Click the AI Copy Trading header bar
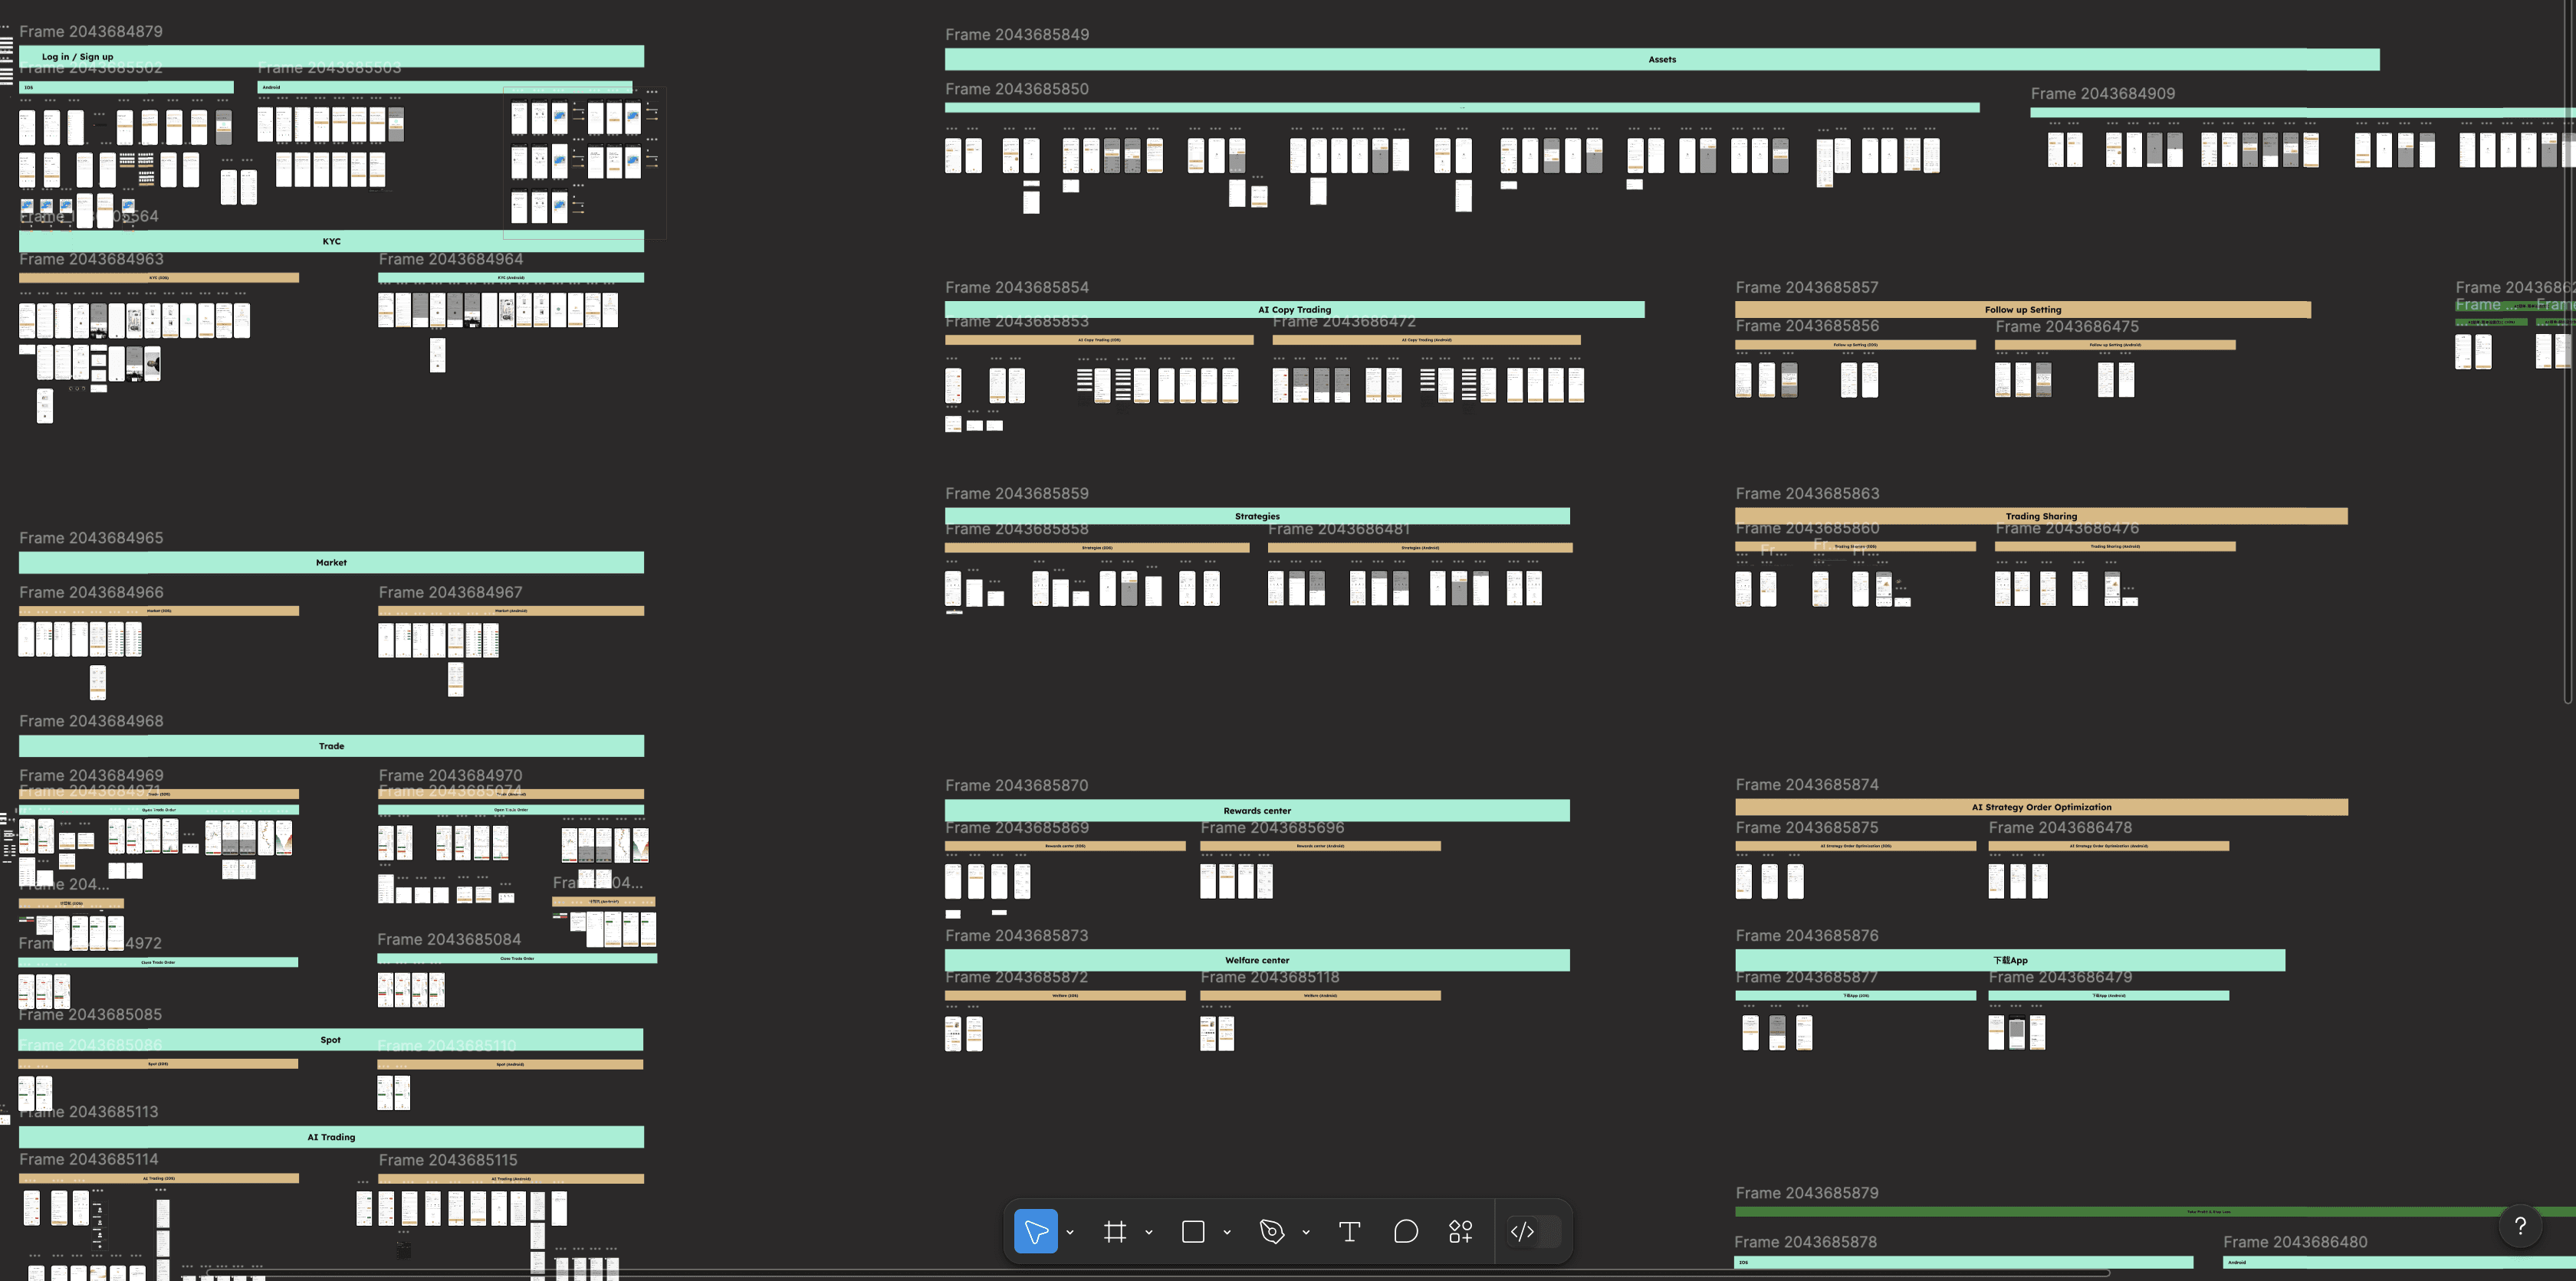Image resolution: width=2576 pixels, height=1281 pixels. coord(1294,310)
